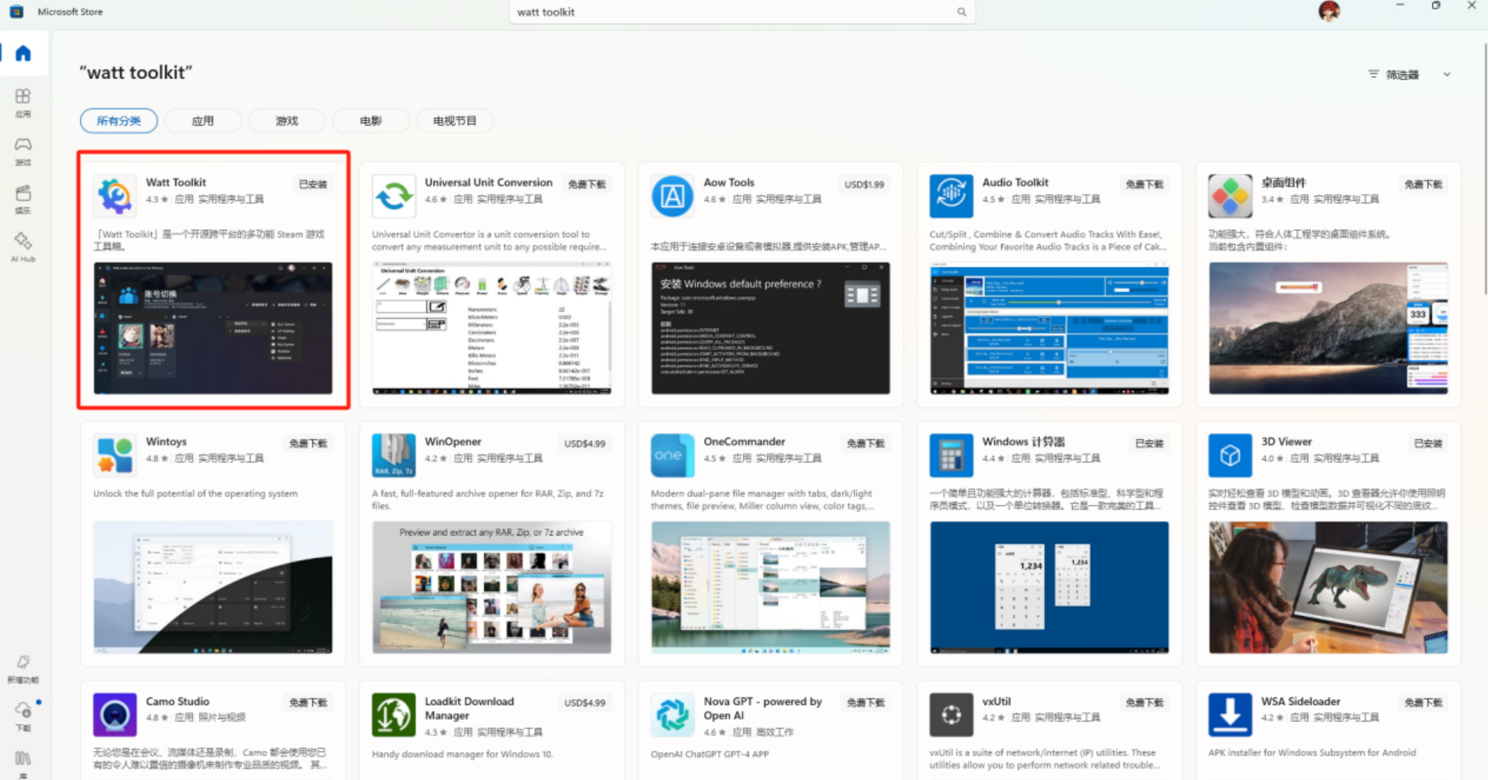
Task: Click the Windows 计算器 app icon
Action: [951, 455]
